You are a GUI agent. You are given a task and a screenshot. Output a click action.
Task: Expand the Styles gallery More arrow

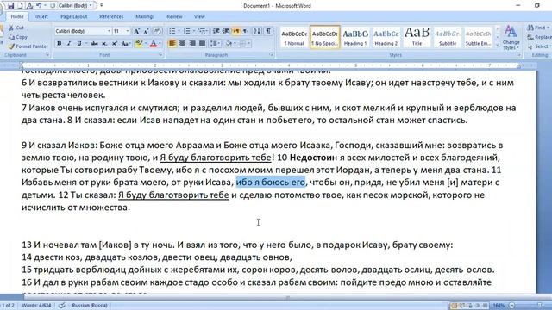tap(498, 45)
